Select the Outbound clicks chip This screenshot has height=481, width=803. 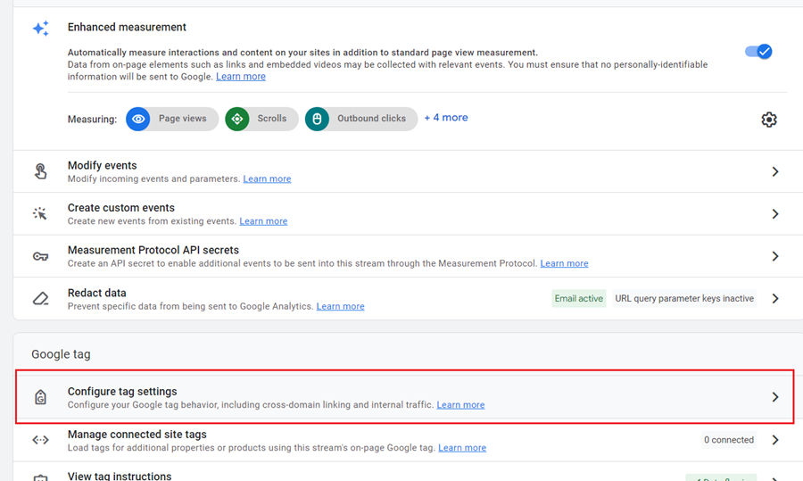(x=361, y=119)
